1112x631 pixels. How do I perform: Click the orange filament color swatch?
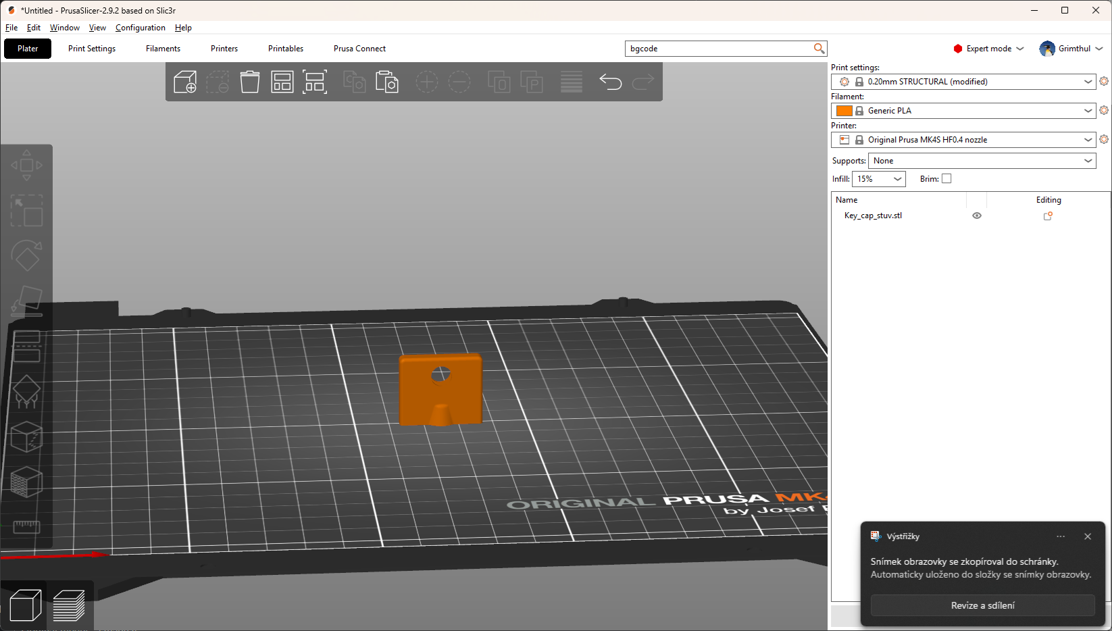point(844,111)
